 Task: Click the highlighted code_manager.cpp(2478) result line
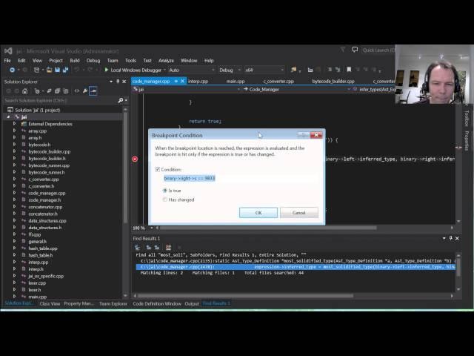[x=296, y=267]
